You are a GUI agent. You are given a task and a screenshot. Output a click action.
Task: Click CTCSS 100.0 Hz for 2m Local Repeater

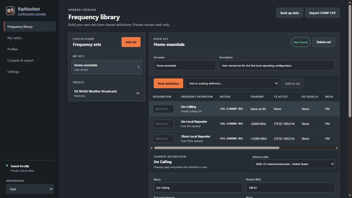click(284, 124)
